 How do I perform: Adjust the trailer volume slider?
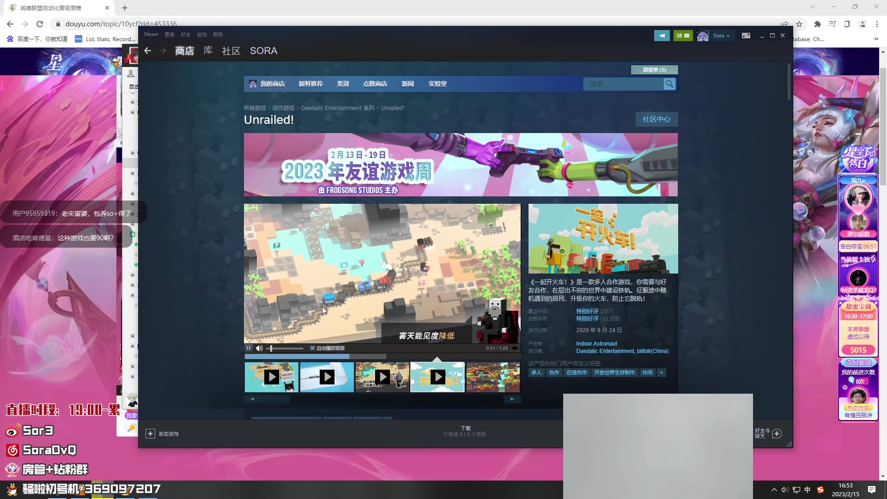285,348
